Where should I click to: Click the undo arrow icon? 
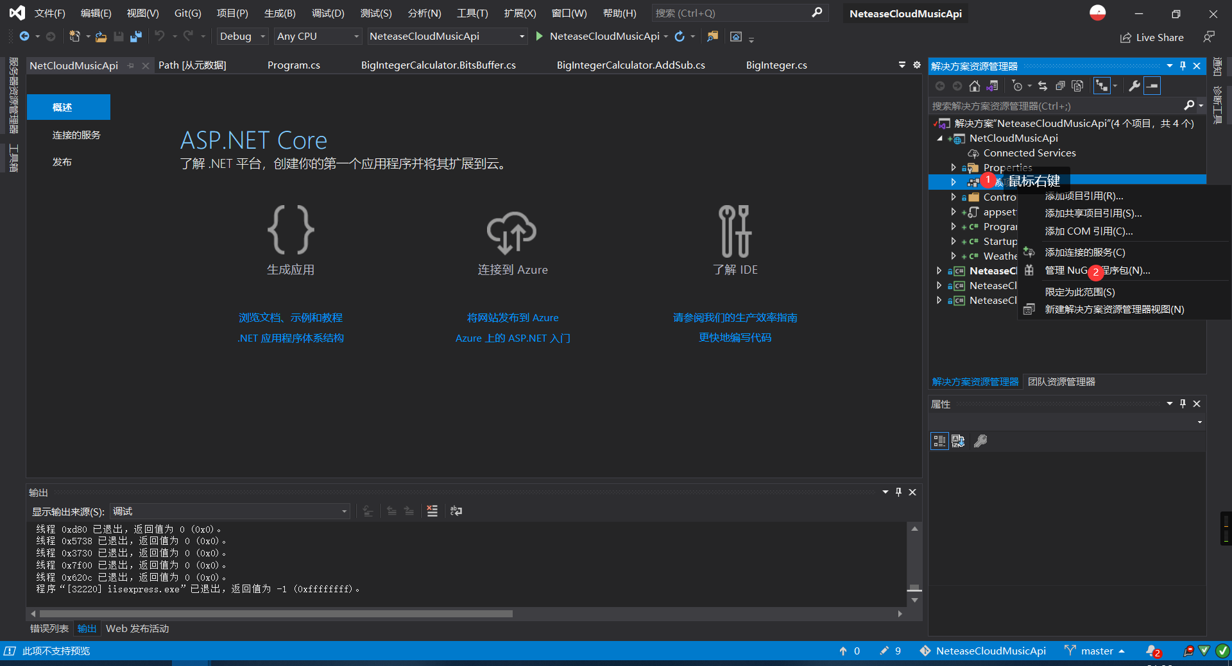[160, 37]
